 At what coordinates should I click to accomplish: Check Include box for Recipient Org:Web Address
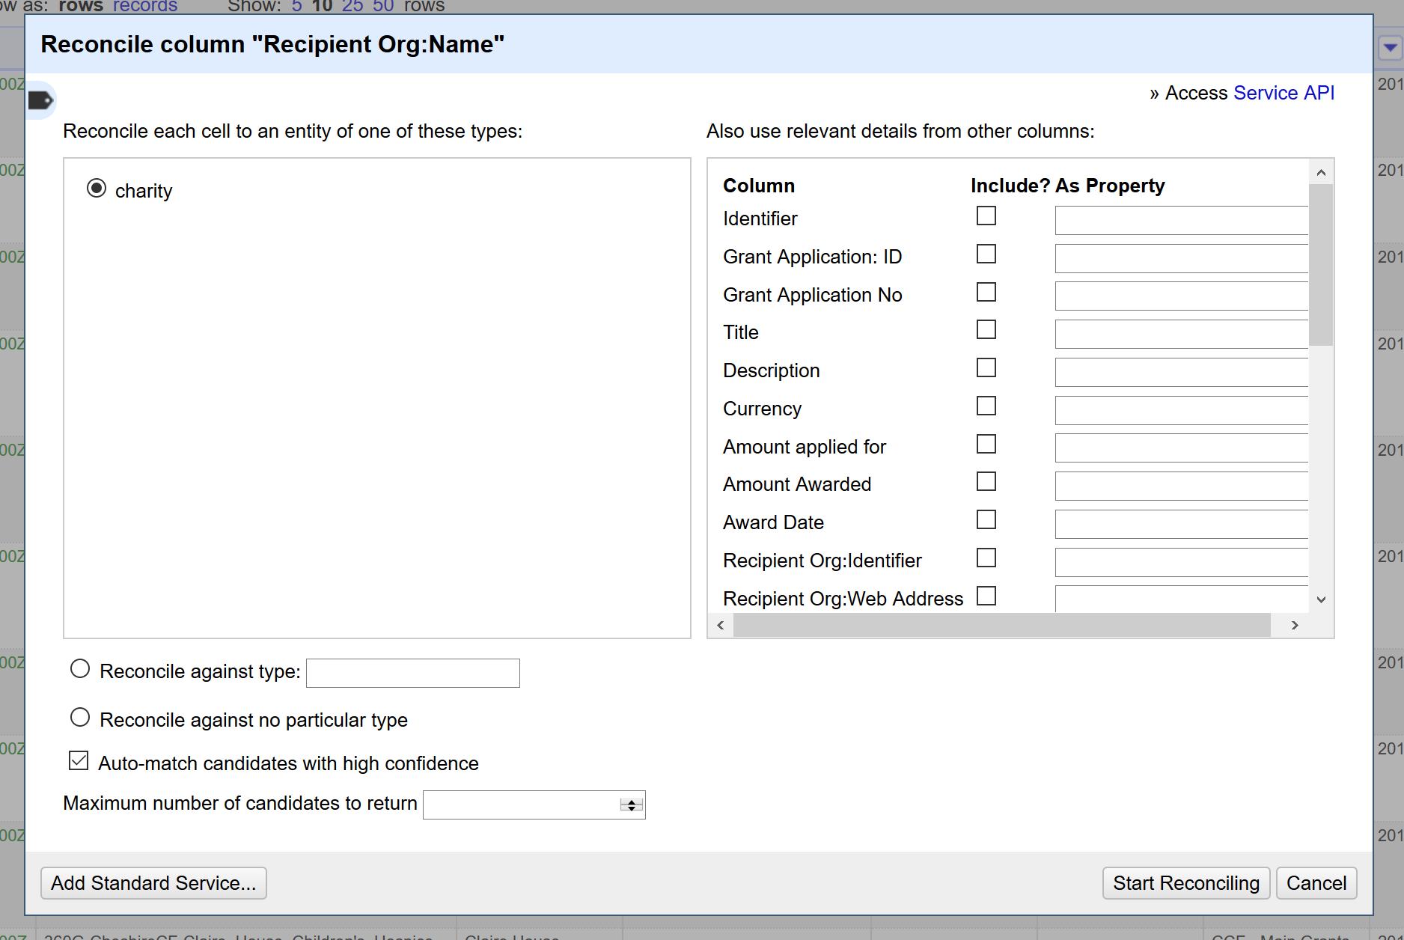[x=986, y=596]
